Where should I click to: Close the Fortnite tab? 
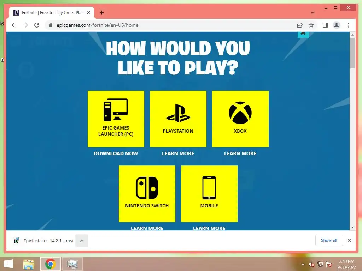(x=88, y=13)
